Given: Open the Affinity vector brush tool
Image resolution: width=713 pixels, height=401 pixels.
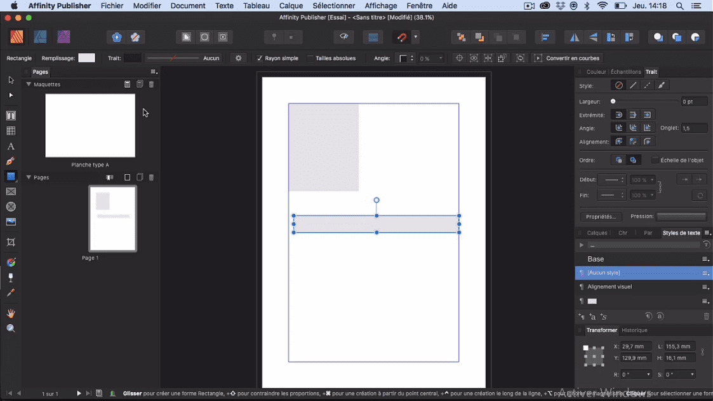Looking at the screenshot, I should pyautogui.click(x=10, y=262).
